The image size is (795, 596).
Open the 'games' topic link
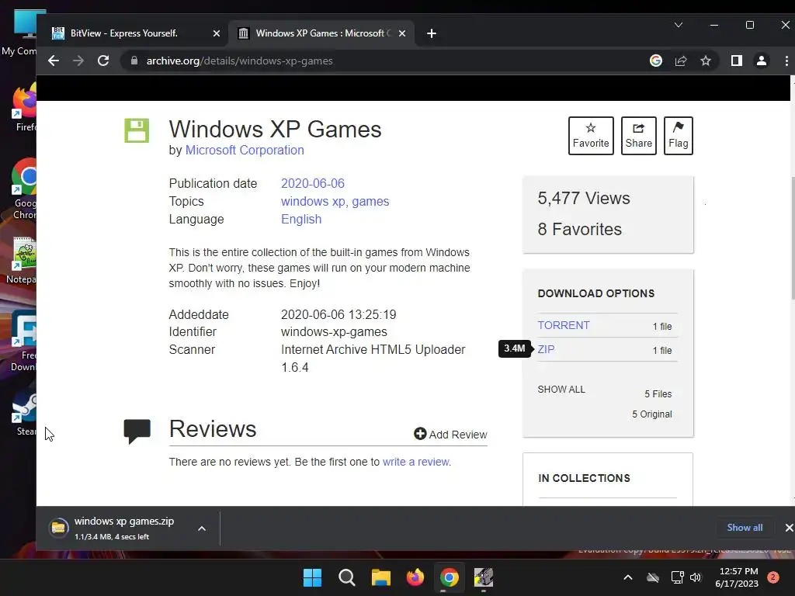[370, 202]
